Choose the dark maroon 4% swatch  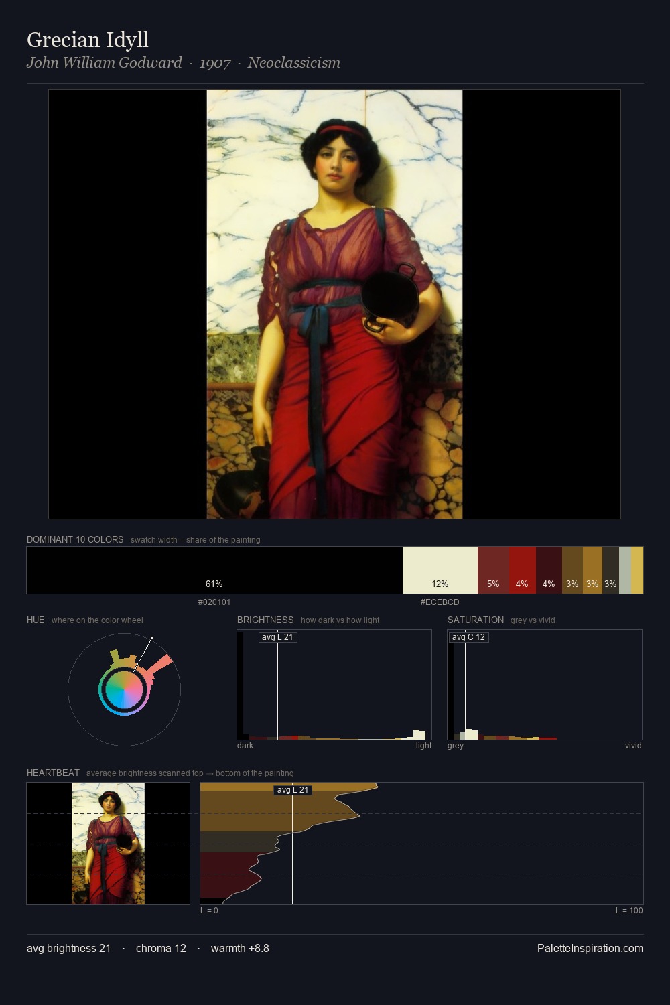[549, 570]
